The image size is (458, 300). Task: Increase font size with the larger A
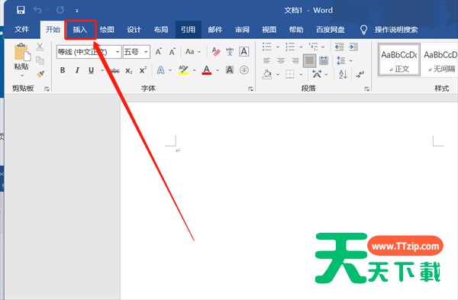[158, 52]
